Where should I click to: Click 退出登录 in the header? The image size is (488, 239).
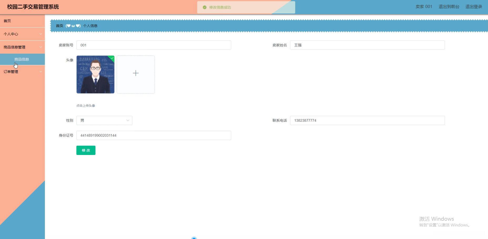coord(474,7)
